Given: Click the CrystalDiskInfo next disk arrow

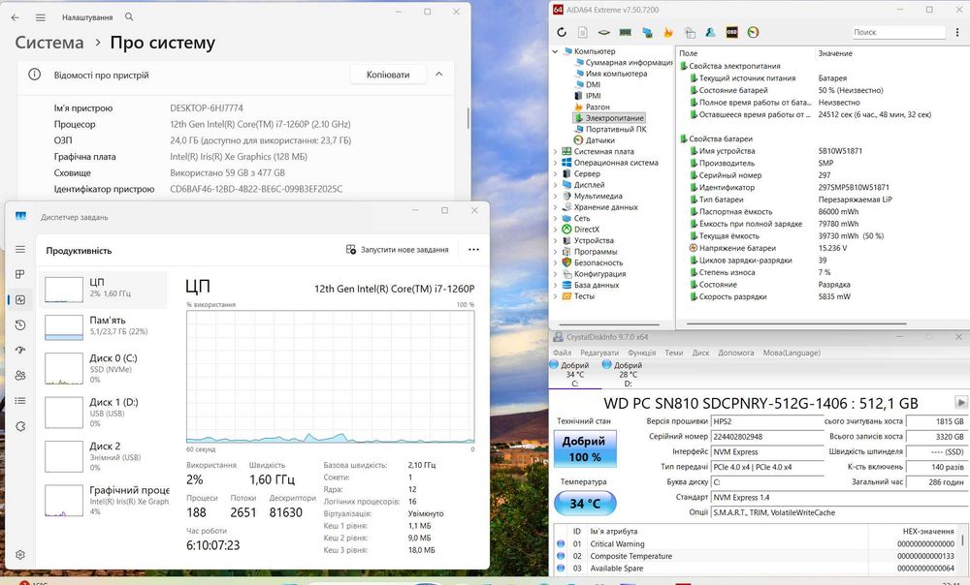Looking at the screenshot, I should pos(960,402).
